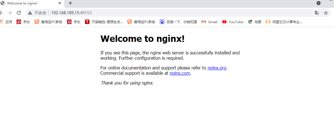Screen dimensions: 334x130
Task: Close the Welcome to nginx tab
Action: tap(60, 3)
